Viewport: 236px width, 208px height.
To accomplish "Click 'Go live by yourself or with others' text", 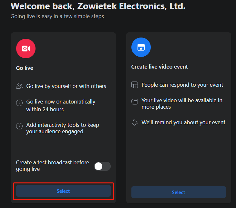I will click(66, 86).
